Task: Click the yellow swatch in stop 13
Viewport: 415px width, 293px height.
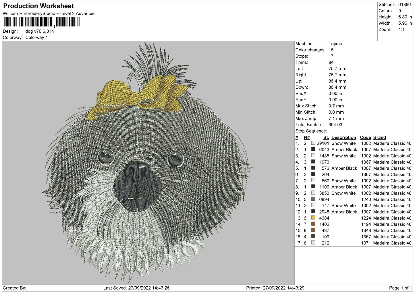Action: 313,218
